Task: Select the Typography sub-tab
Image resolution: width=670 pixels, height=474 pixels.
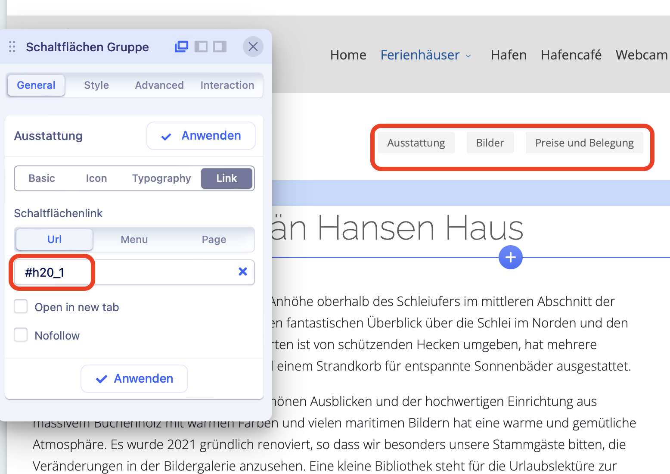Action: (x=161, y=178)
